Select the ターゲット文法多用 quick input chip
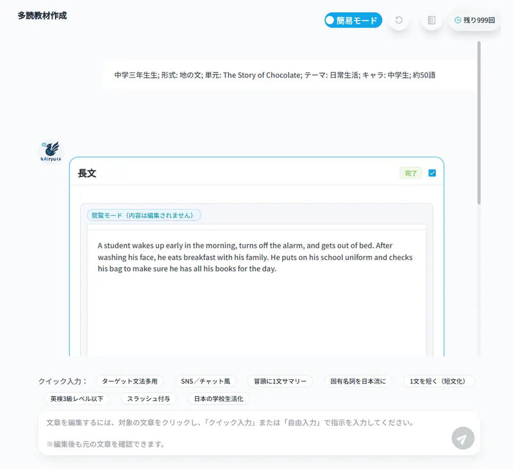This screenshot has width=513, height=469. click(130, 380)
